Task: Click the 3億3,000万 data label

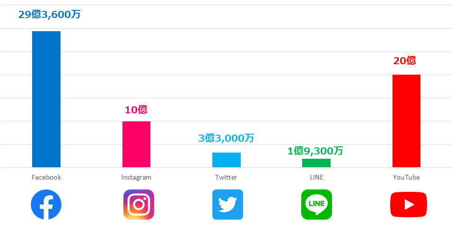Action: point(227,138)
